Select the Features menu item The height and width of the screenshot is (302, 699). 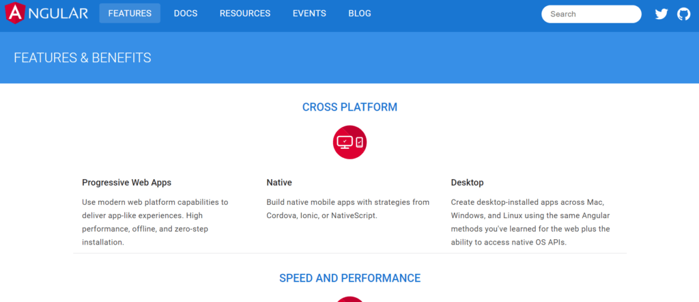130,14
